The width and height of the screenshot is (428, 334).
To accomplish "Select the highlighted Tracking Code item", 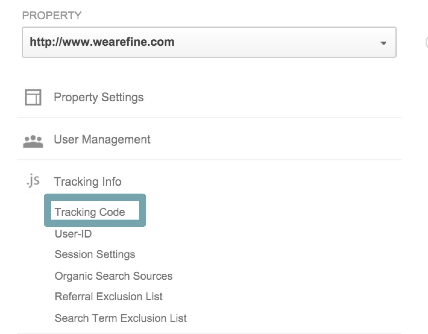I will pos(90,212).
